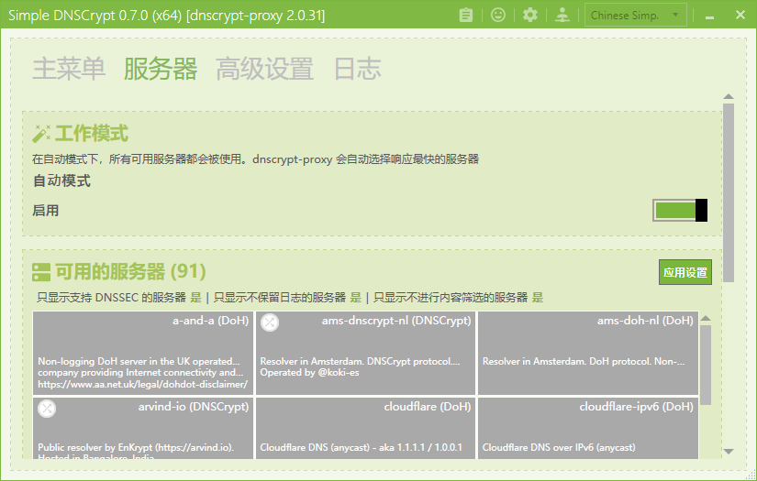The height and width of the screenshot is (481, 757).
Task: Click the round icon on ams-dnscrypt-nl card
Action: (270, 322)
